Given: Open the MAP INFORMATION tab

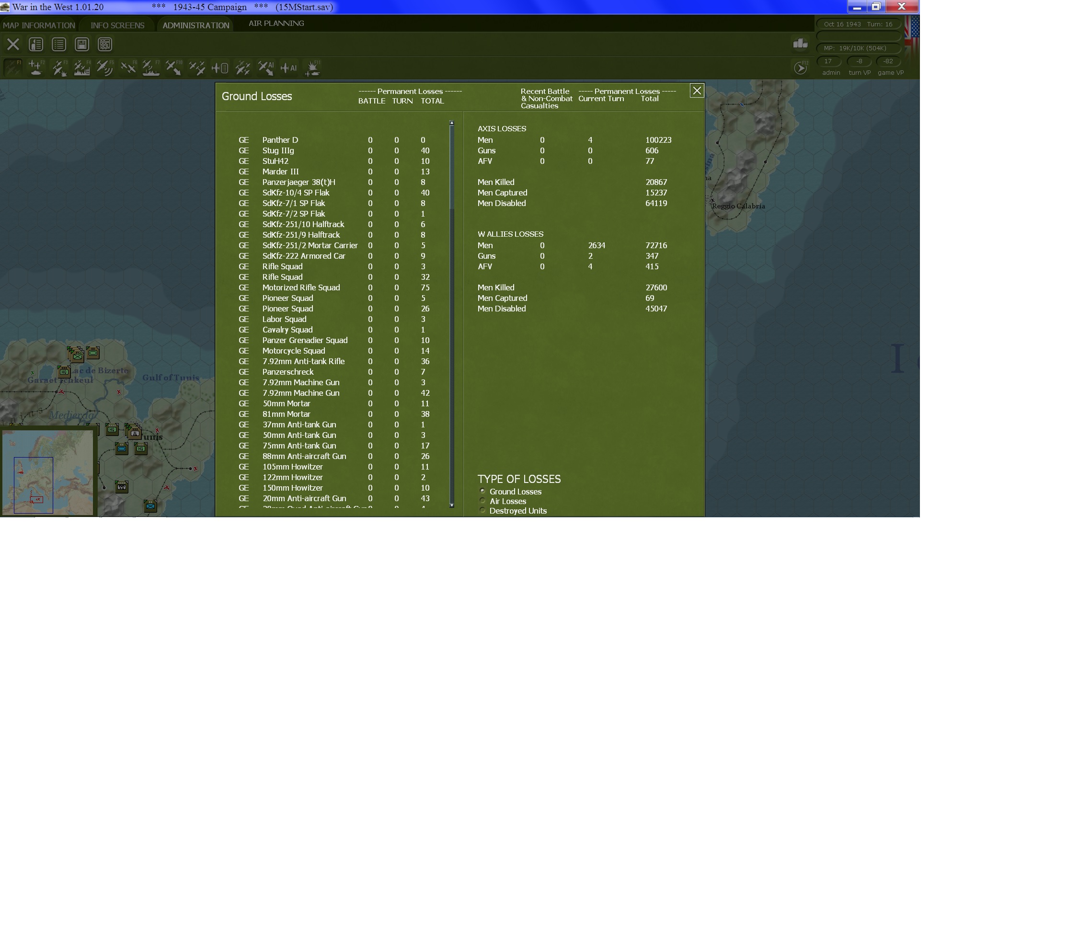Looking at the screenshot, I should (x=39, y=25).
